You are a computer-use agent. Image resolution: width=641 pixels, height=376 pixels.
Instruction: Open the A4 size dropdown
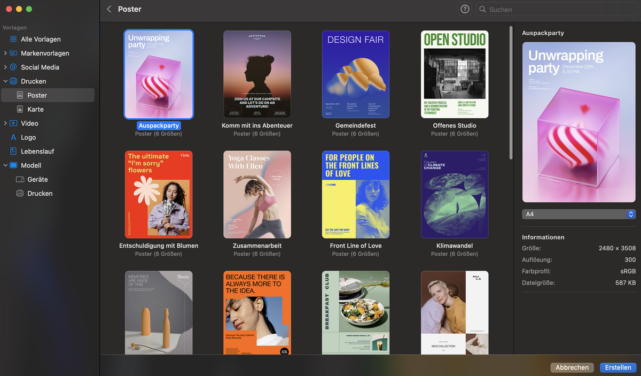coord(579,214)
